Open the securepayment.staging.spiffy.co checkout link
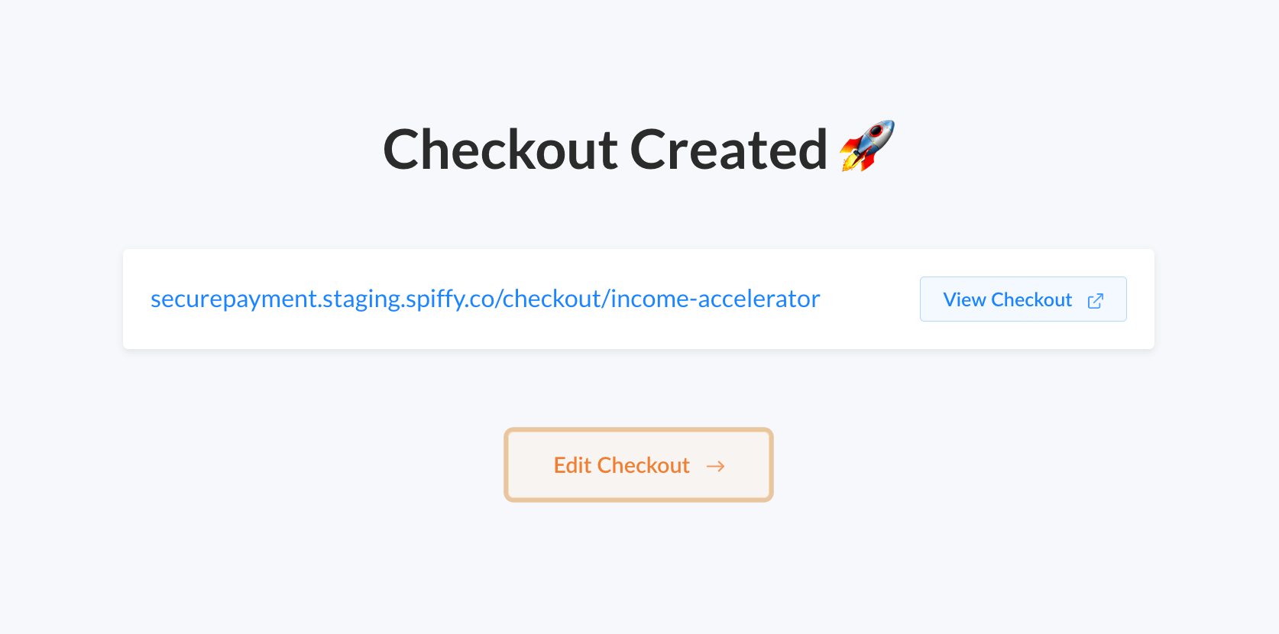This screenshot has width=1279, height=634. [x=485, y=299]
